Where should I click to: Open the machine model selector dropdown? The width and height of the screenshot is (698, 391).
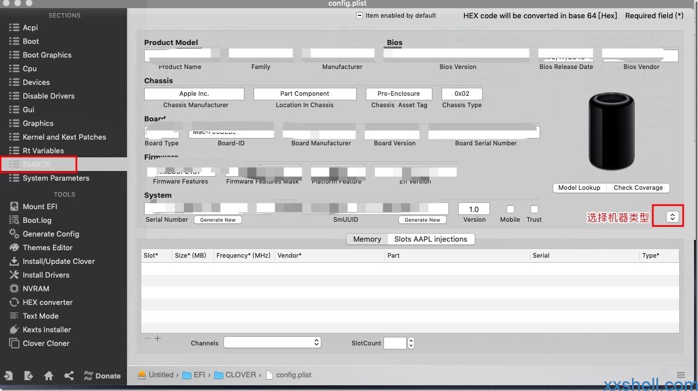672,217
